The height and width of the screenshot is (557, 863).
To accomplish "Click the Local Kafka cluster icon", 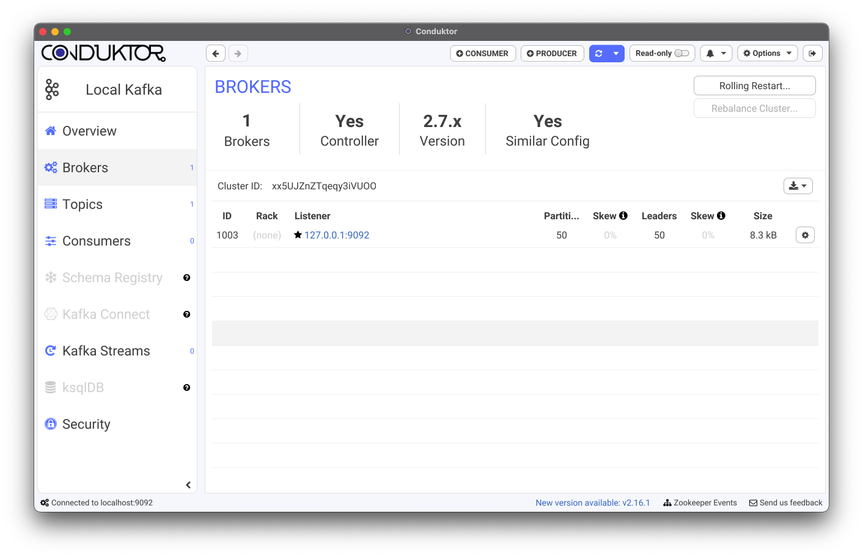I will click(52, 90).
